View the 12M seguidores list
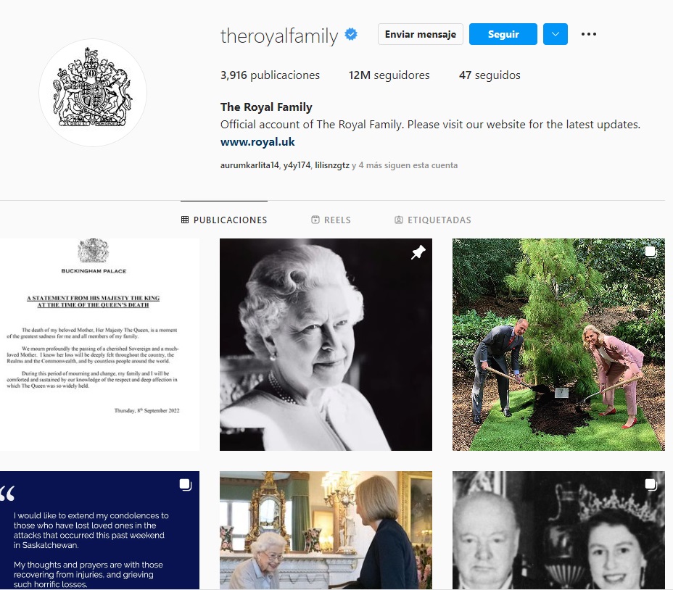The width and height of the screenshot is (673, 590). 389,75
